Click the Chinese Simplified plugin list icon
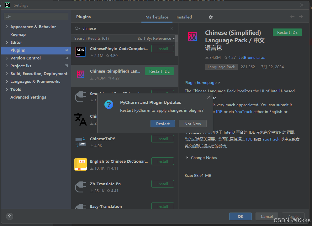Viewport: 312px width, 226px height. [81, 74]
